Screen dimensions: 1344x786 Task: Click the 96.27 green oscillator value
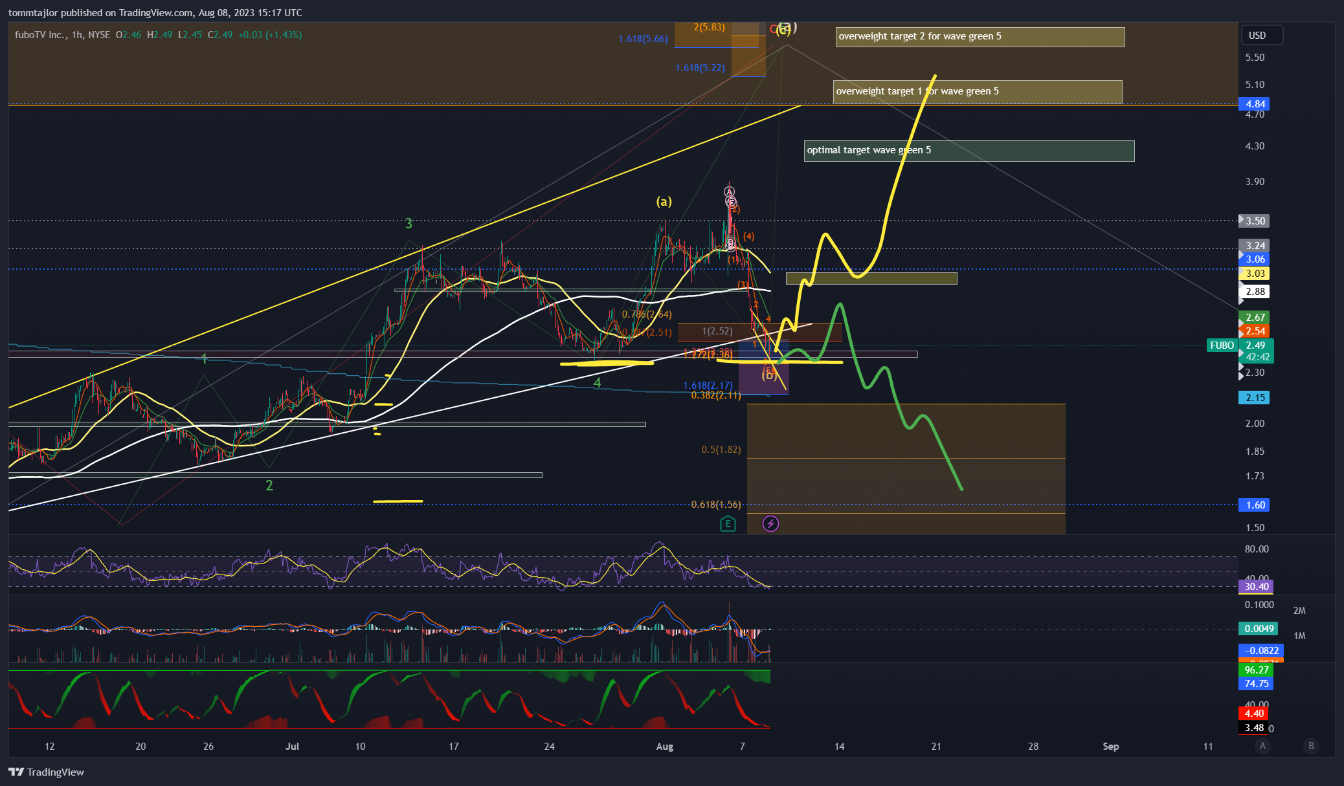tap(1256, 670)
